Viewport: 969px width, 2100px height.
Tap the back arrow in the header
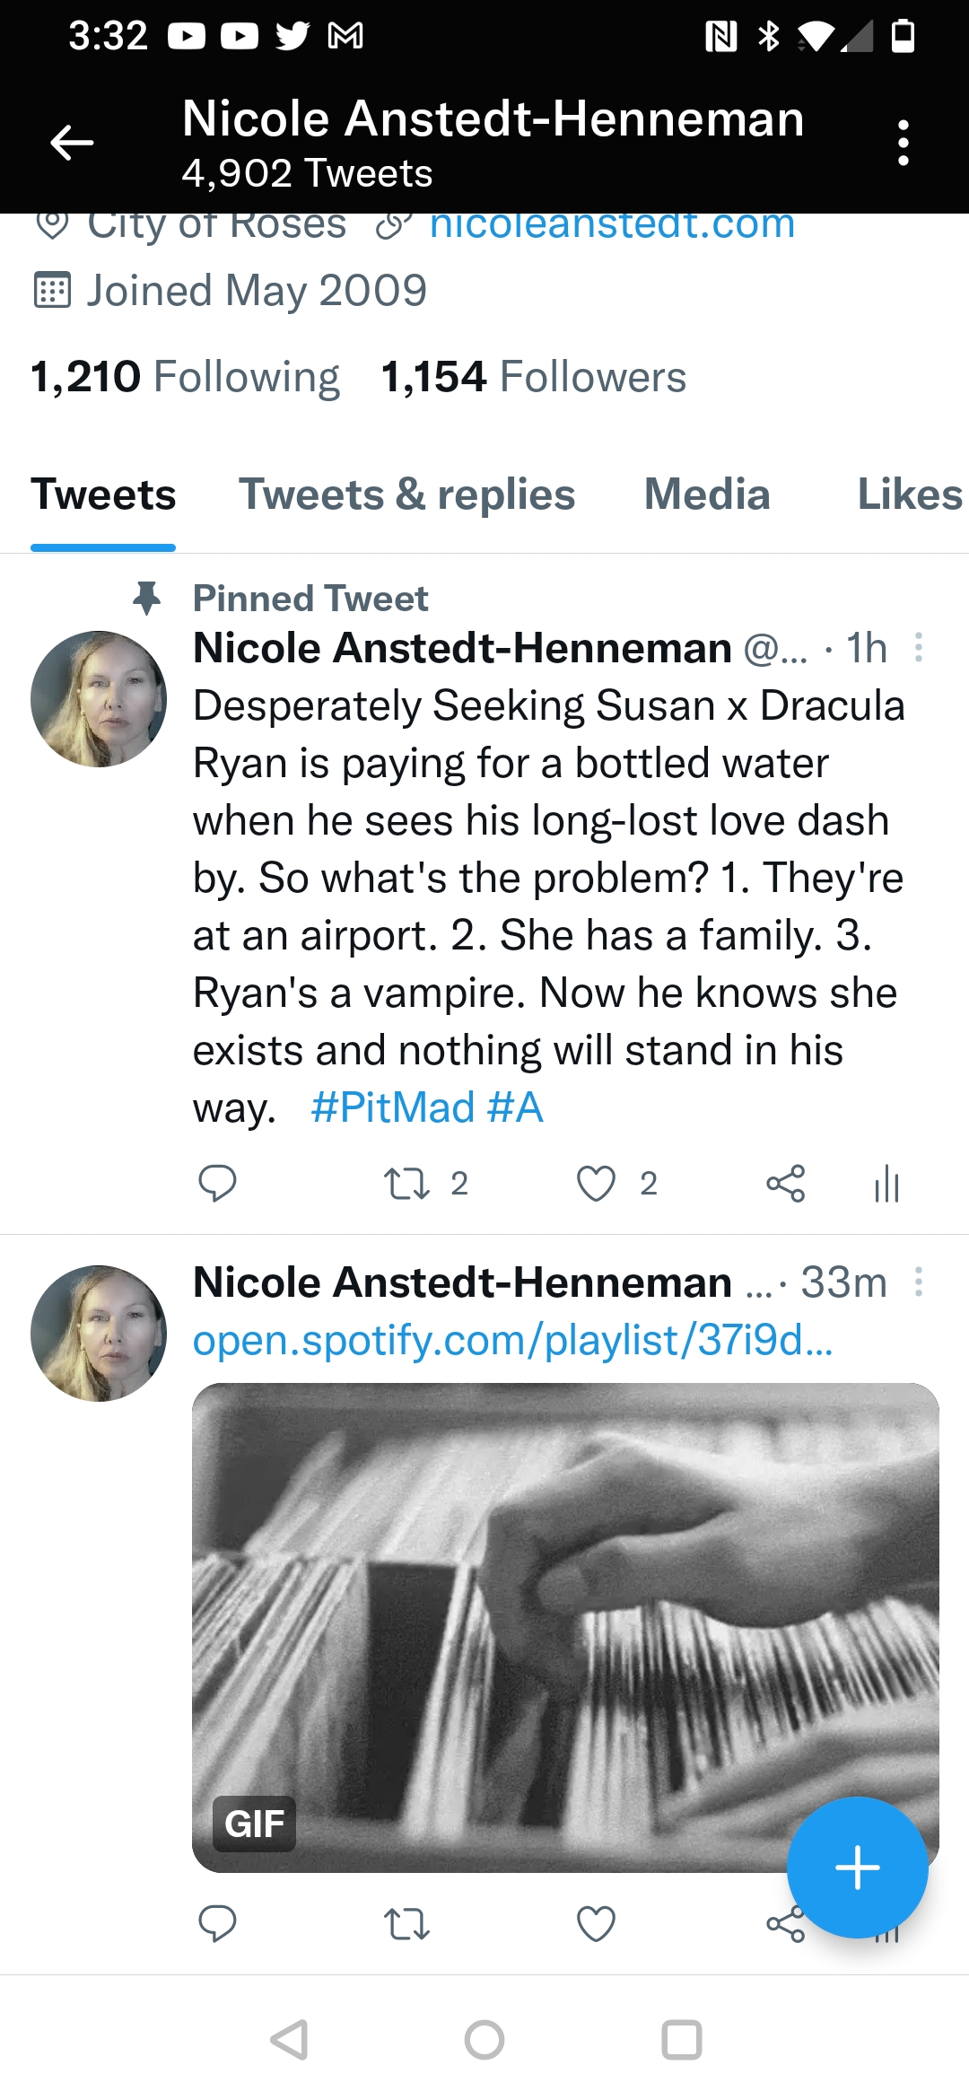tap(72, 142)
